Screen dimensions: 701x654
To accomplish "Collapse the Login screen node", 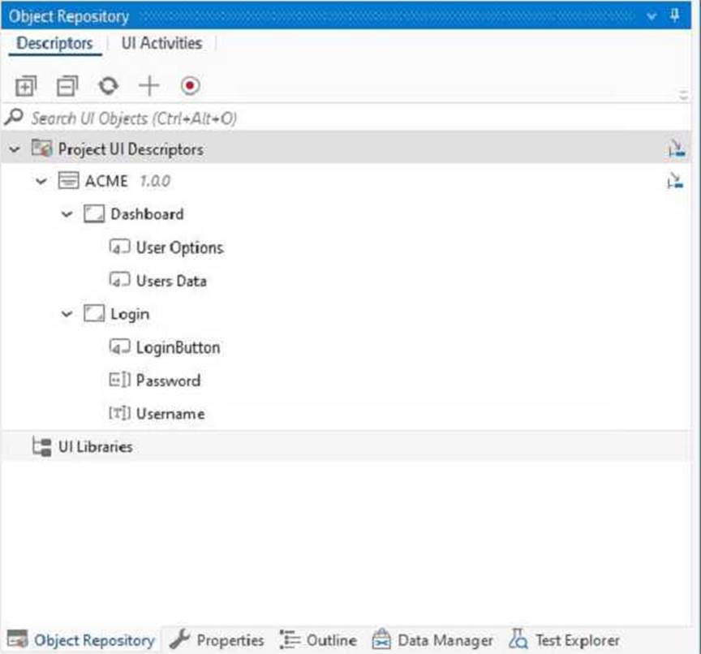I will coord(68,314).
